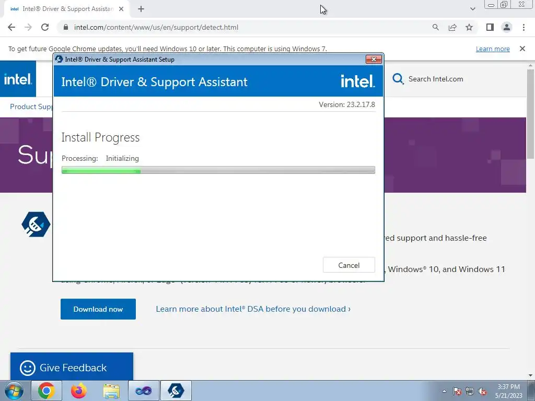Open the Give Feedback panel
Viewport: 535px width, 401px height.
click(x=72, y=367)
